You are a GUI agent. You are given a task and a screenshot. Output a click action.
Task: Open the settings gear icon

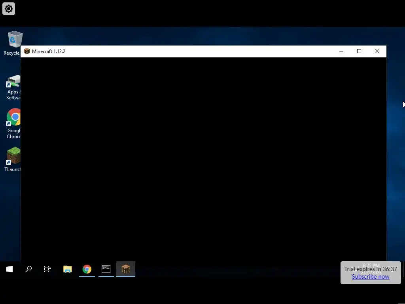pyautogui.click(x=9, y=9)
